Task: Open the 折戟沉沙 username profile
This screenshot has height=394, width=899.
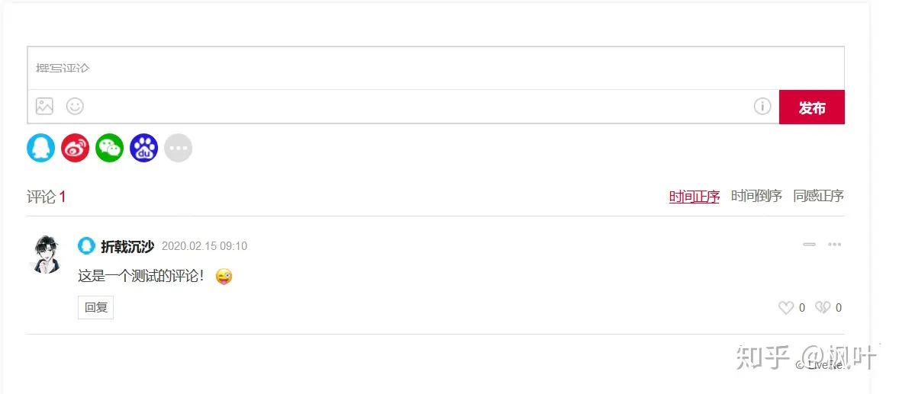Action: coord(127,246)
